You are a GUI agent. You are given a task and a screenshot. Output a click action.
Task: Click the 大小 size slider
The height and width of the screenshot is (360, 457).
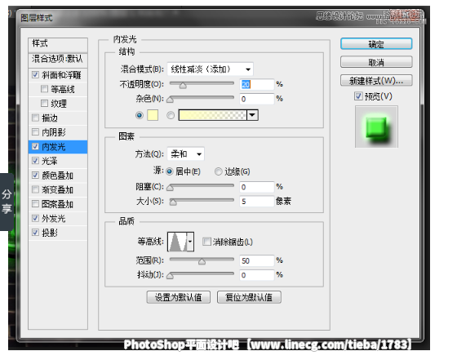point(202,201)
